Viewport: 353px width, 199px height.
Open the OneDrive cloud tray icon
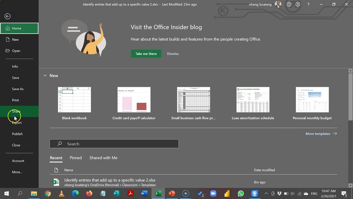point(306,193)
